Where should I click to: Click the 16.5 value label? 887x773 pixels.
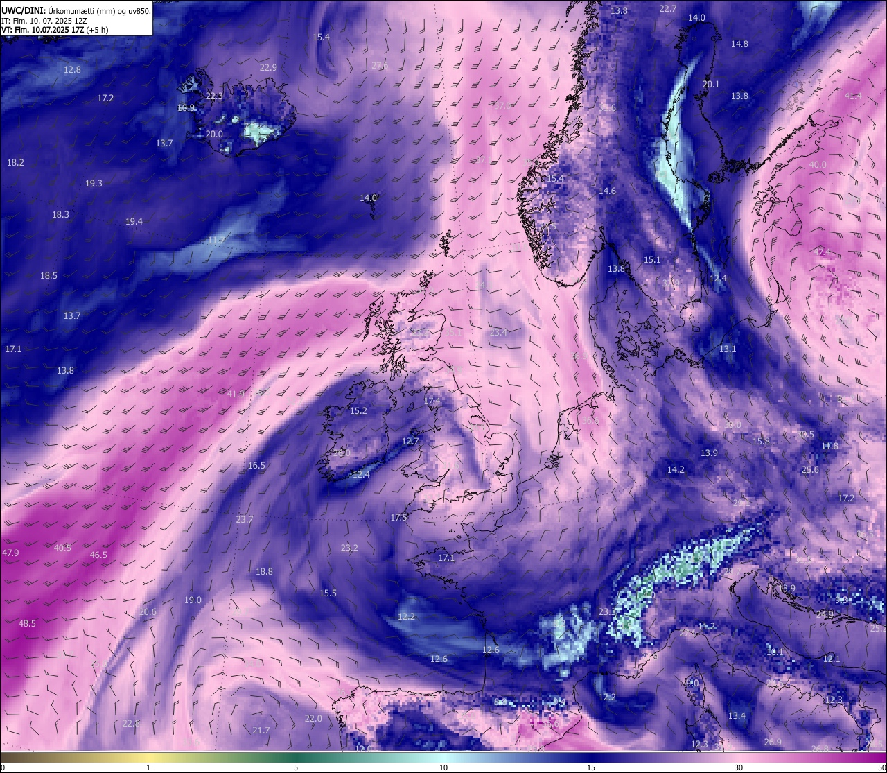point(256,466)
